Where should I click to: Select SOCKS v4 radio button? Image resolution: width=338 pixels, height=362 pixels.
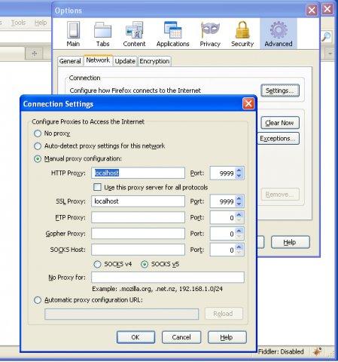coord(97,264)
